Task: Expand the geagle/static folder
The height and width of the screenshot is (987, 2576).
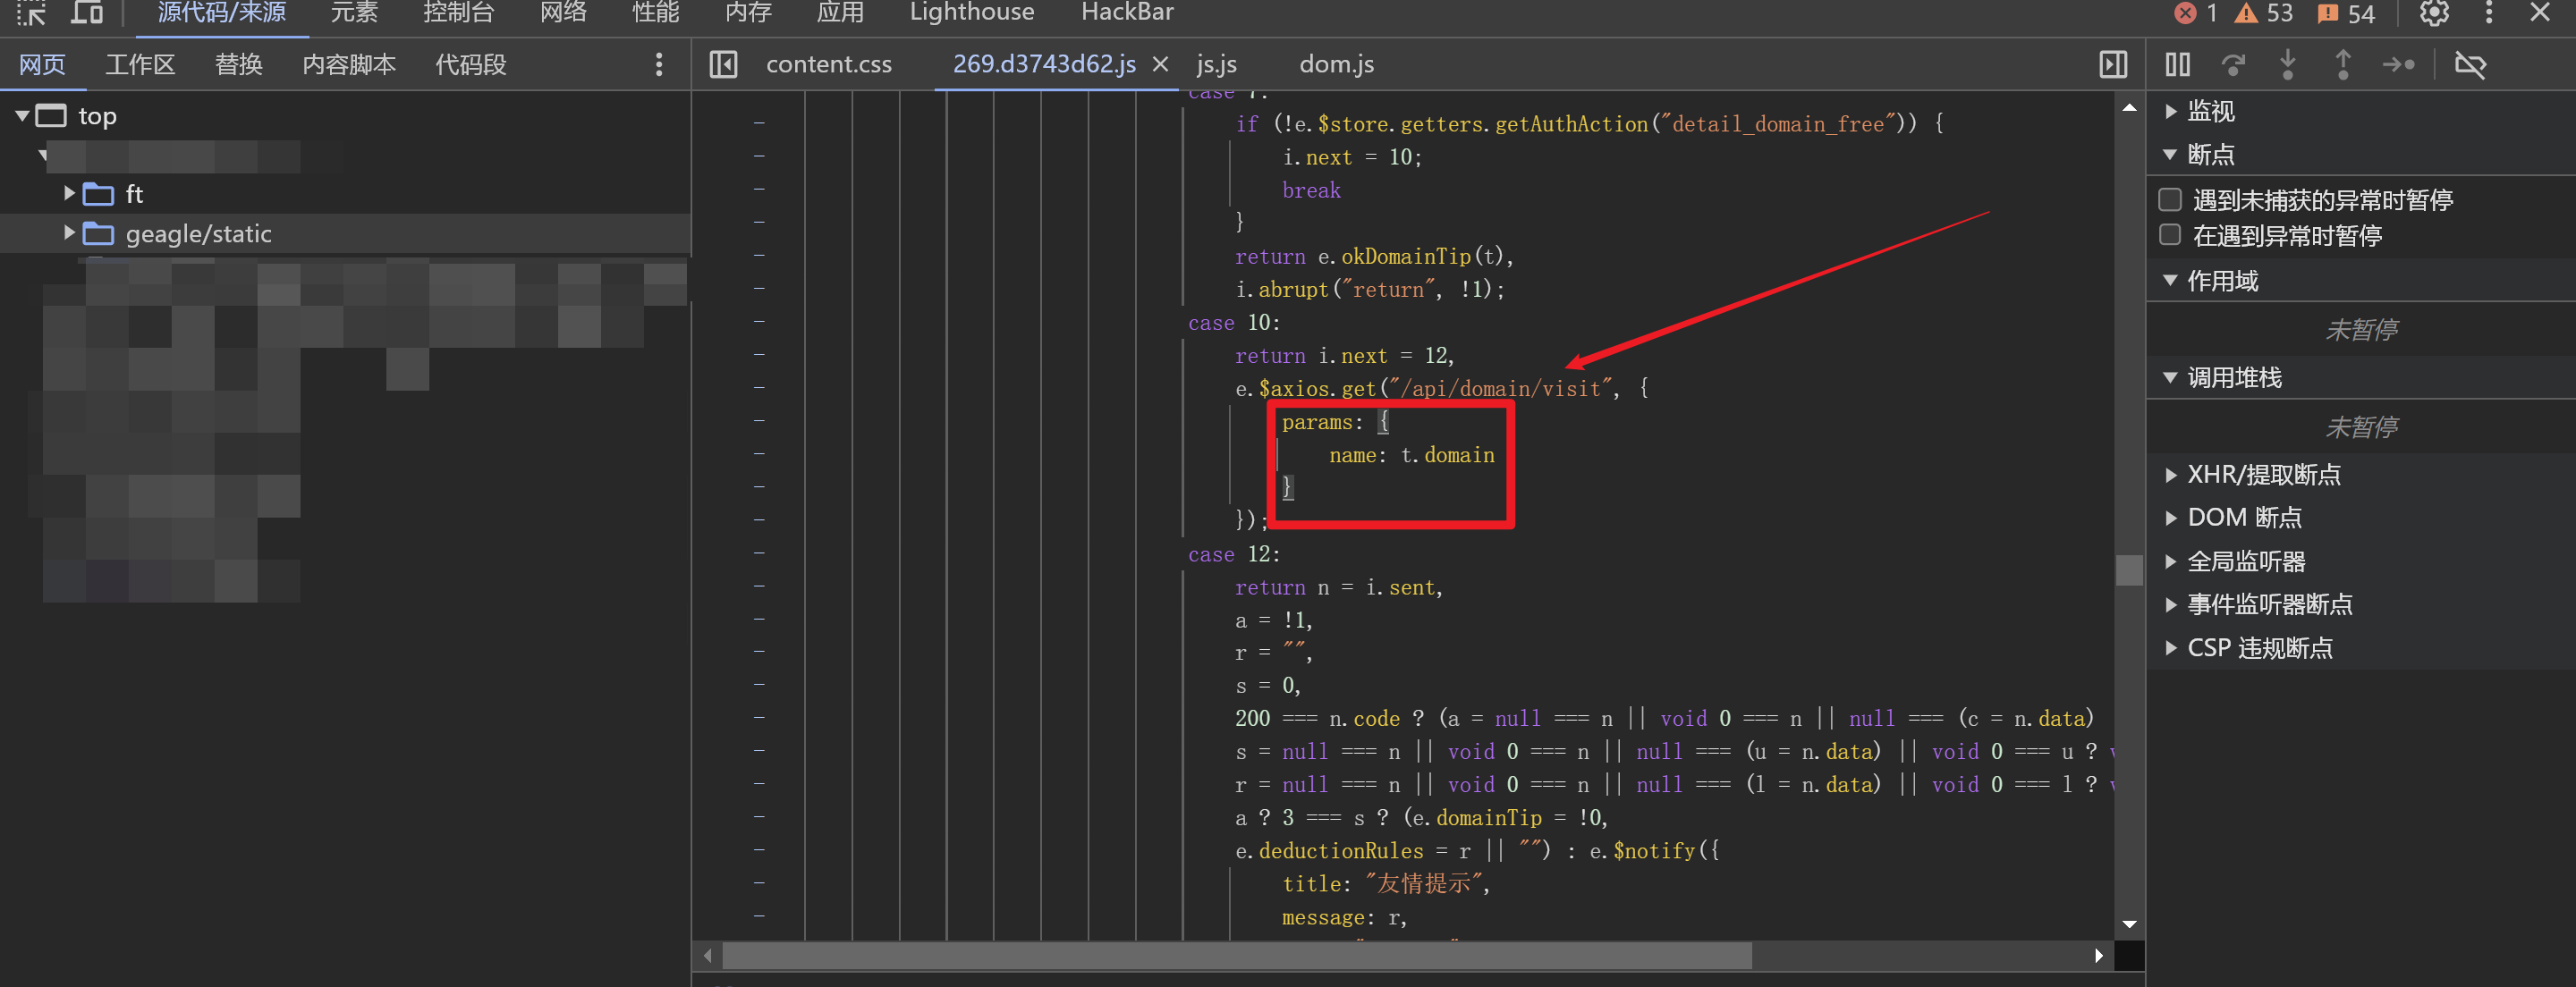Action: tap(69, 233)
